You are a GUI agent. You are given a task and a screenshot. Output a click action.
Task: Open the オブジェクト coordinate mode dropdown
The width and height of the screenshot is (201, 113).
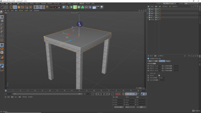[x=119, y=107]
